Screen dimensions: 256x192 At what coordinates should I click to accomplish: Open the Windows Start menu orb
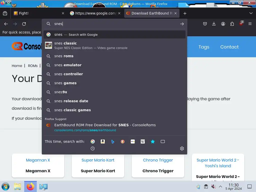point(5,186)
